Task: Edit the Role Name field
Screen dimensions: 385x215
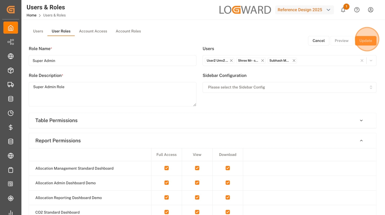Action: tap(112, 61)
